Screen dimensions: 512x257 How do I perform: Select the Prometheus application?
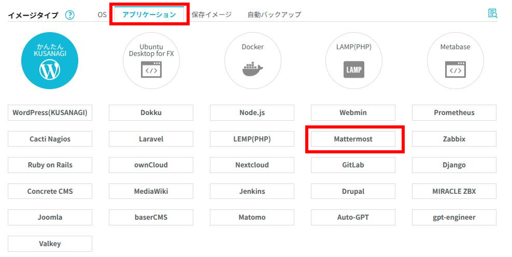454,112
